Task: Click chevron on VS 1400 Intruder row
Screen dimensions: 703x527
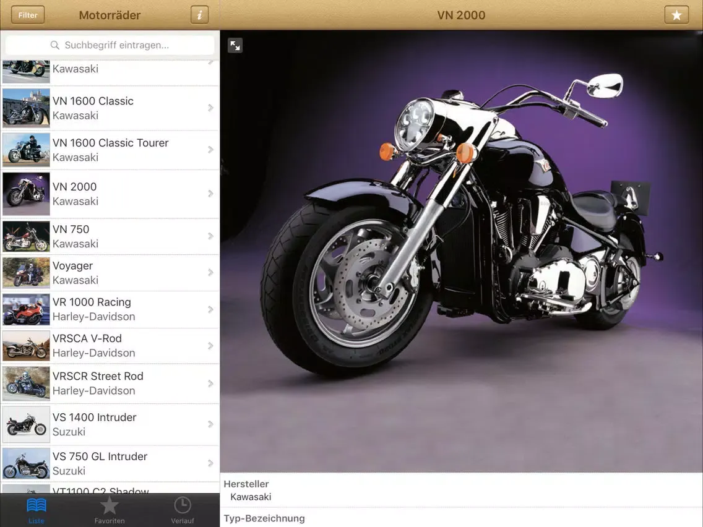Action: click(x=211, y=424)
